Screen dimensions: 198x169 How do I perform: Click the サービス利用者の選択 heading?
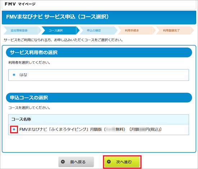99,52
